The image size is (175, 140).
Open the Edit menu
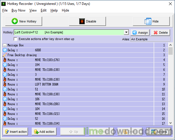click(44, 10)
